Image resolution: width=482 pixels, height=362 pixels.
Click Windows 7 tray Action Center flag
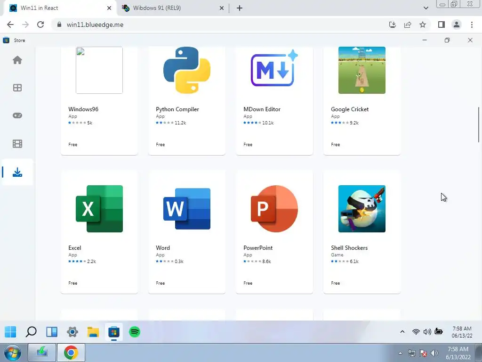423,353
